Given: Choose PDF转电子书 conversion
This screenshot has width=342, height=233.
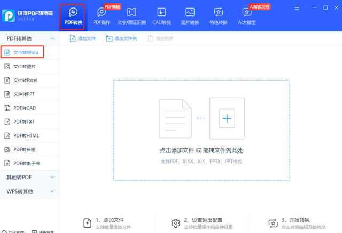Looking at the screenshot, I should (29, 163).
